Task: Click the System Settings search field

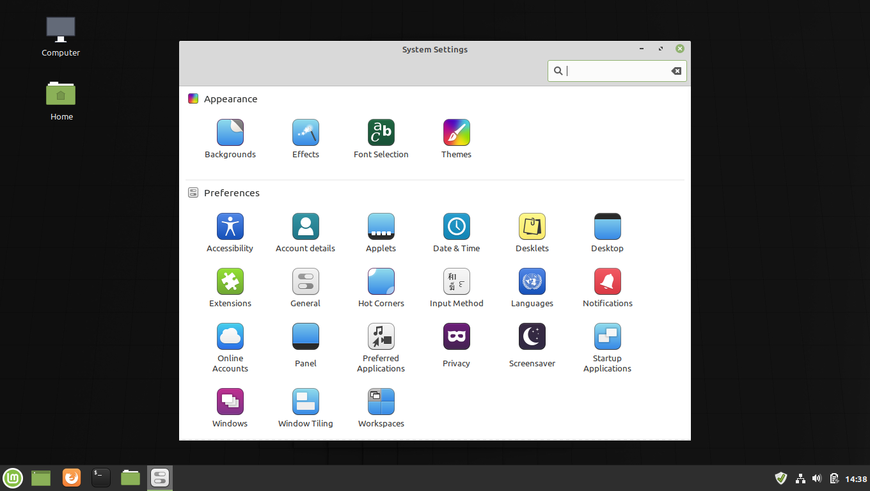Action: (x=617, y=71)
